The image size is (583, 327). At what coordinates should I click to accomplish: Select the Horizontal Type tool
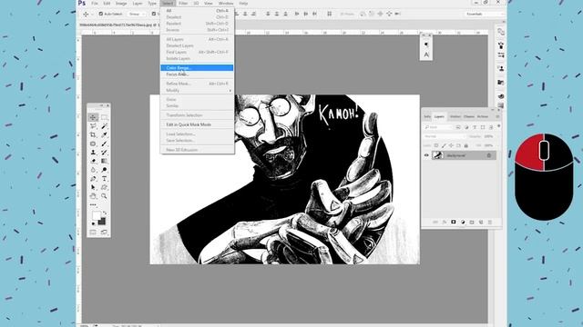coord(104,178)
